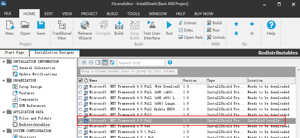Click the expand all plus icon in grid toolbar
The image size is (300, 138).
click(x=84, y=62)
